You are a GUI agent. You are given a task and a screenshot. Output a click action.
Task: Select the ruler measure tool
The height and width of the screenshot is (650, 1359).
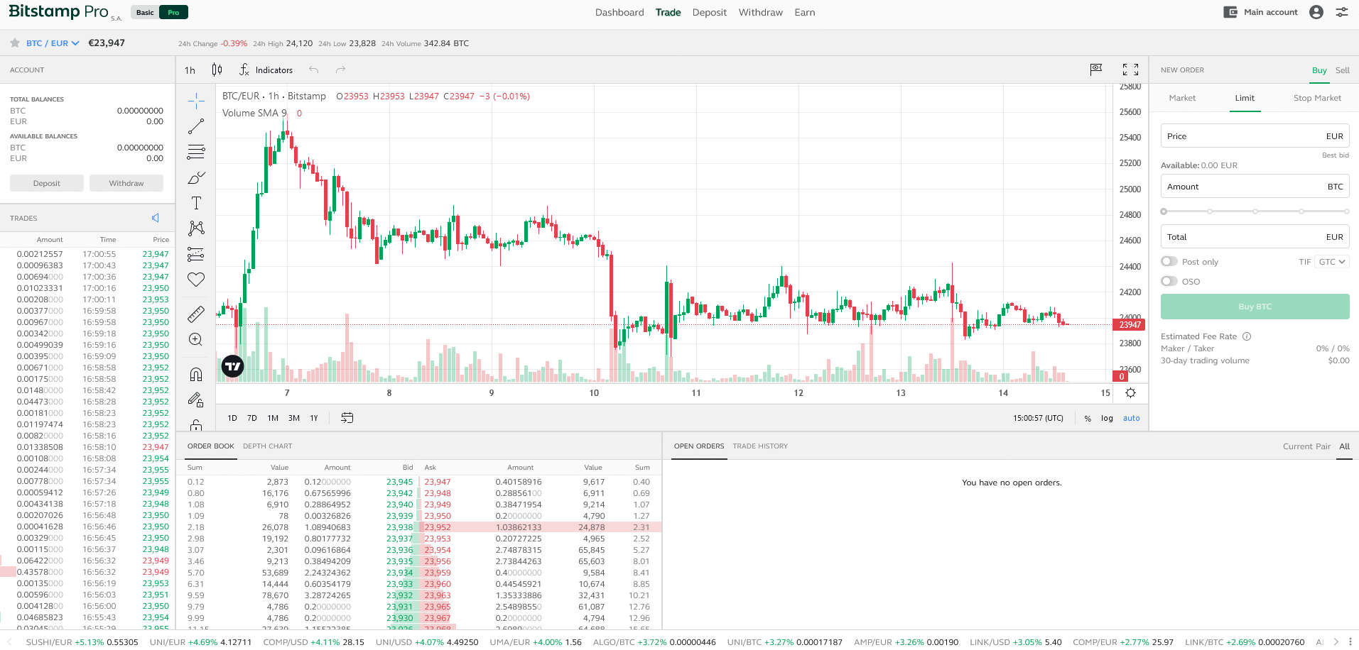(x=196, y=314)
